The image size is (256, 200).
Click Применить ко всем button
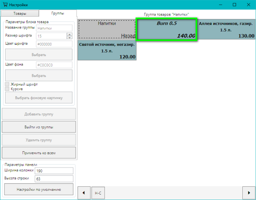point(39,152)
